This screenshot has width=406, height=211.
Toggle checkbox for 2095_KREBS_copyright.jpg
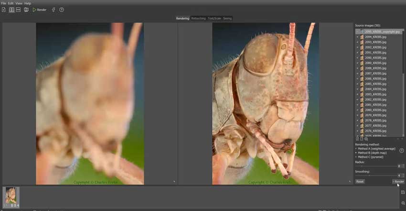pos(358,32)
